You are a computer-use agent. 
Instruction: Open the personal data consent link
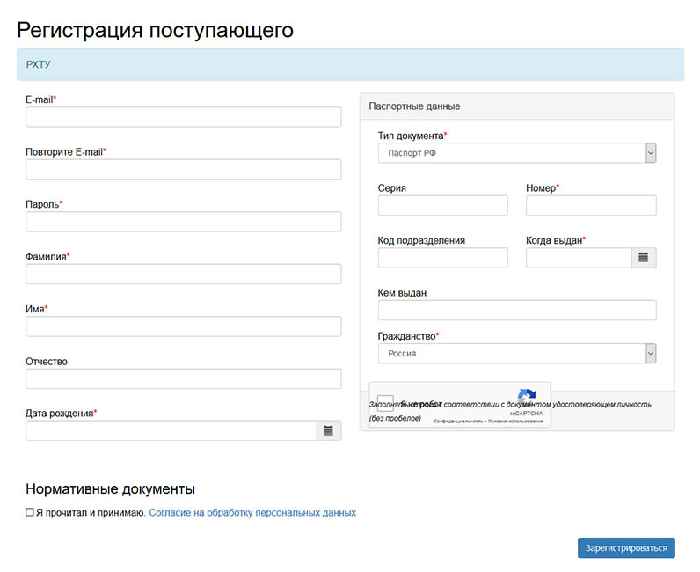pyautogui.click(x=252, y=512)
